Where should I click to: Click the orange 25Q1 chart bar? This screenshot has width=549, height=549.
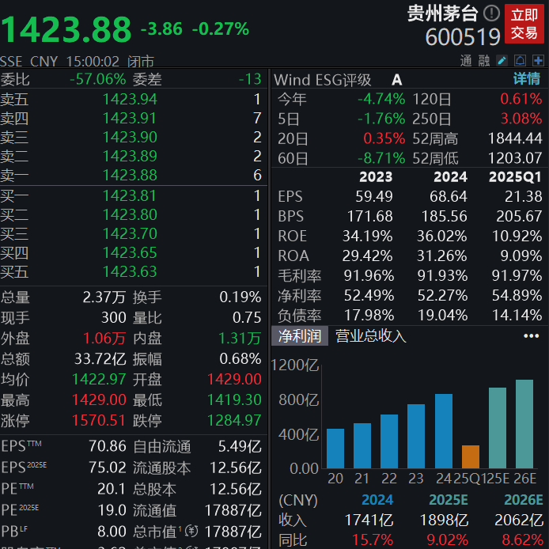(471, 457)
